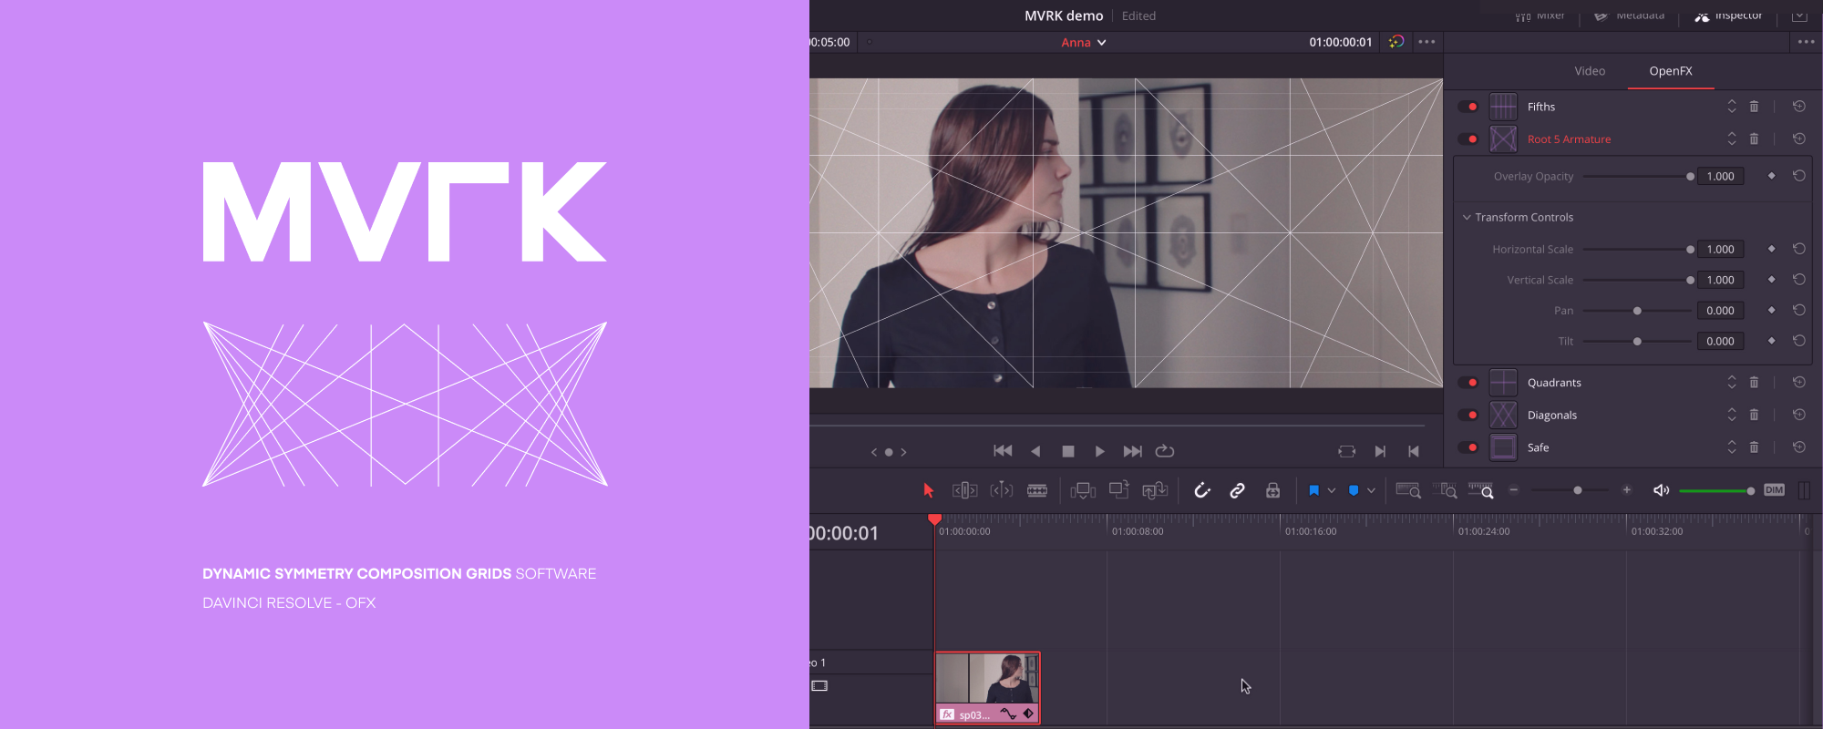
Task: Disable the Diagonals effect toggle
Action: pos(1468,415)
